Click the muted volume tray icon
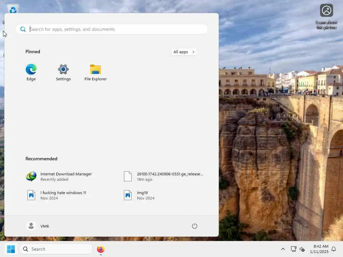343x257 pixels. click(302, 249)
